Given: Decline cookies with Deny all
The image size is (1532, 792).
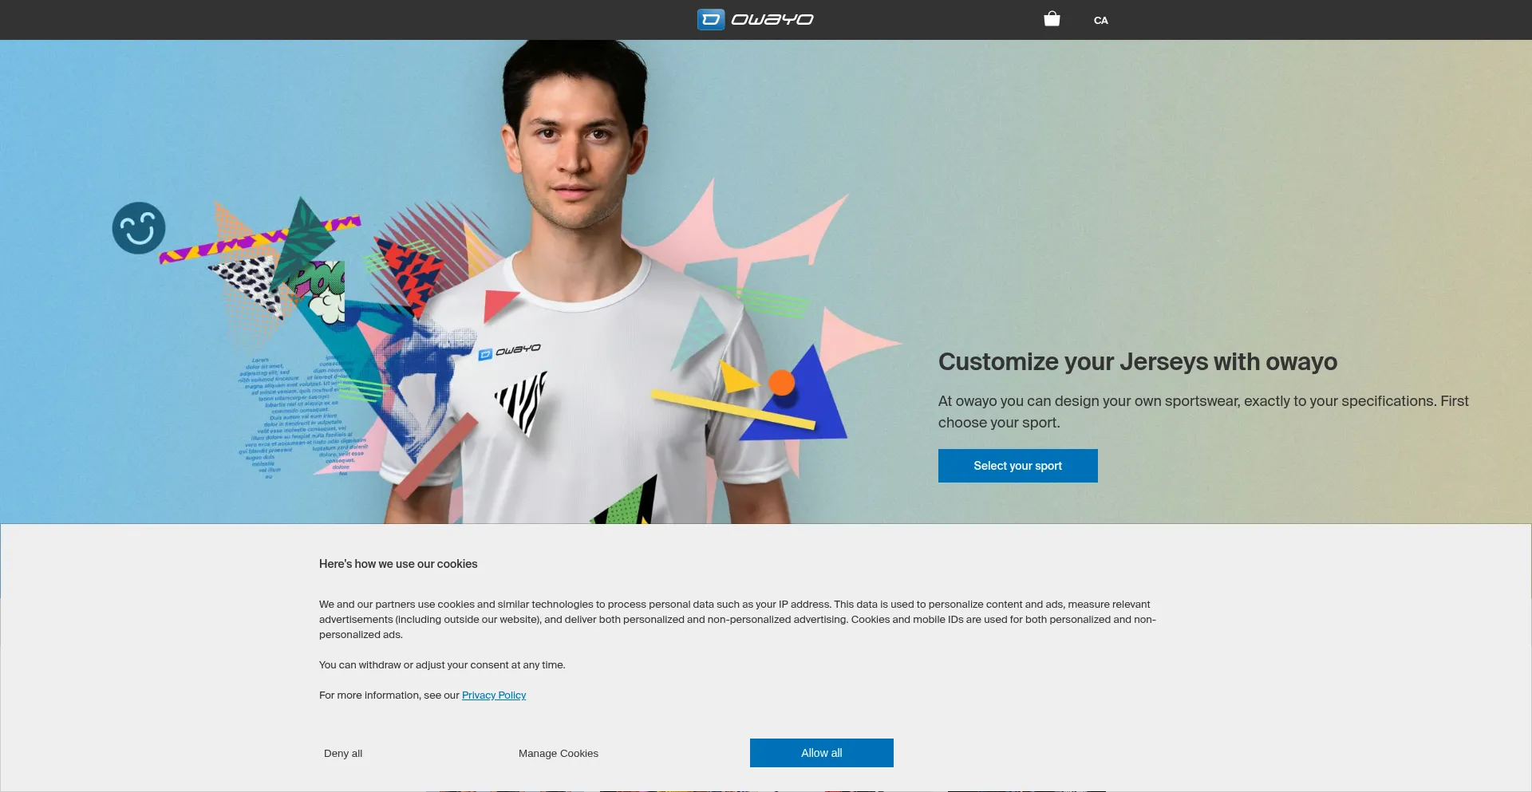Looking at the screenshot, I should tap(343, 753).
